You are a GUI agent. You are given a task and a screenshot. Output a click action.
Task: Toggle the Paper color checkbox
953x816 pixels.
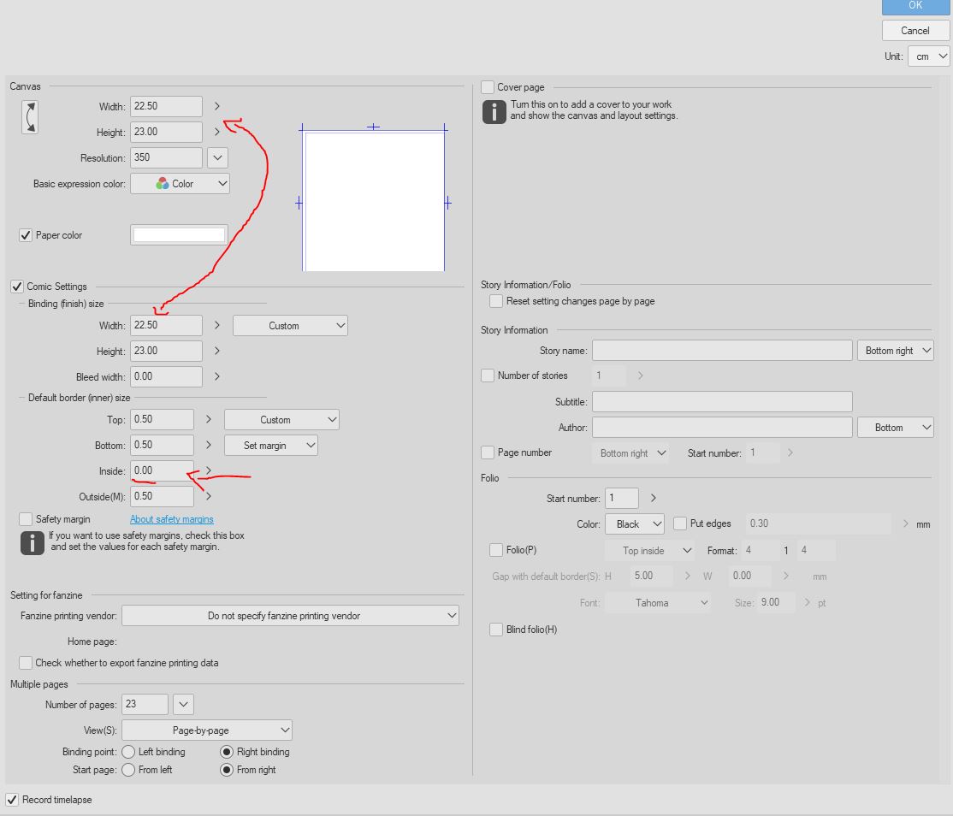coord(26,235)
